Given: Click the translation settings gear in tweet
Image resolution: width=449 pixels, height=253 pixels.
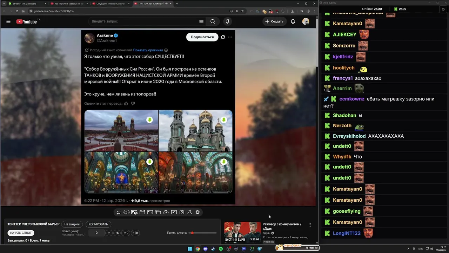Looking at the screenshot, I should (x=166, y=50).
